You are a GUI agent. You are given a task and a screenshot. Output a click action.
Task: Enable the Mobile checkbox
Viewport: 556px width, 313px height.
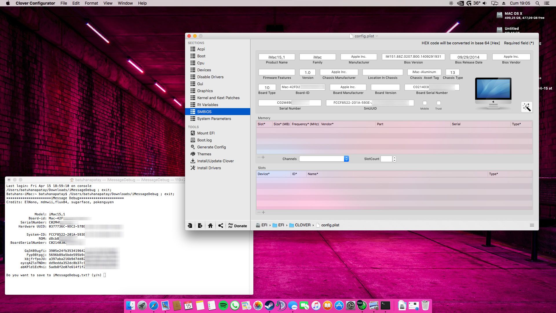tap(425, 103)
